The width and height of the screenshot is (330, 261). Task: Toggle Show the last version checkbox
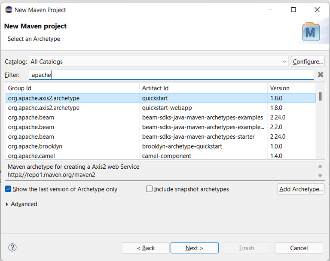click(x=8, y=189)
